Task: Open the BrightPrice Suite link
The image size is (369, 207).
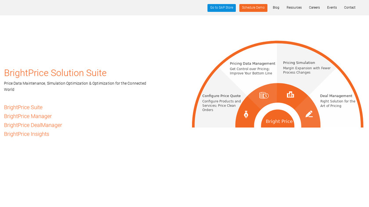Action: tap(23, 107)
